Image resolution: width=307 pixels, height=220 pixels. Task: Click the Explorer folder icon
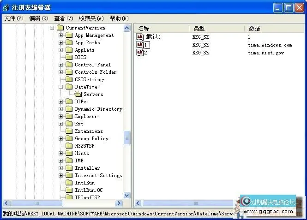[69, 116]
